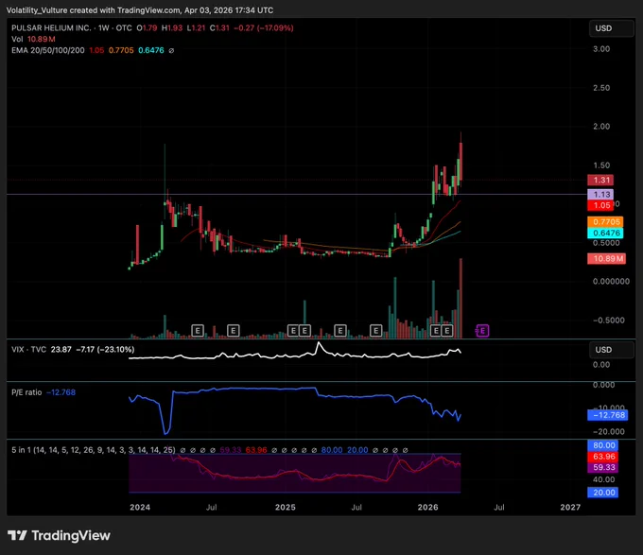Click the orange 0.7705 value in EMA legend

pos(121,50)
